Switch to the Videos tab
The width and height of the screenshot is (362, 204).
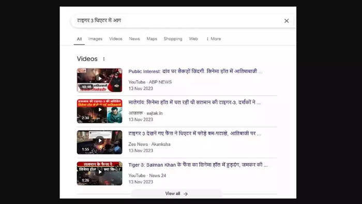(x=116, y=39)
